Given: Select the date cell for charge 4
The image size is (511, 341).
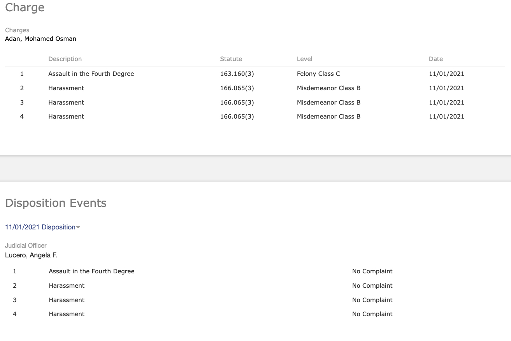Looking at the screenshot, I should pos(446,117).
